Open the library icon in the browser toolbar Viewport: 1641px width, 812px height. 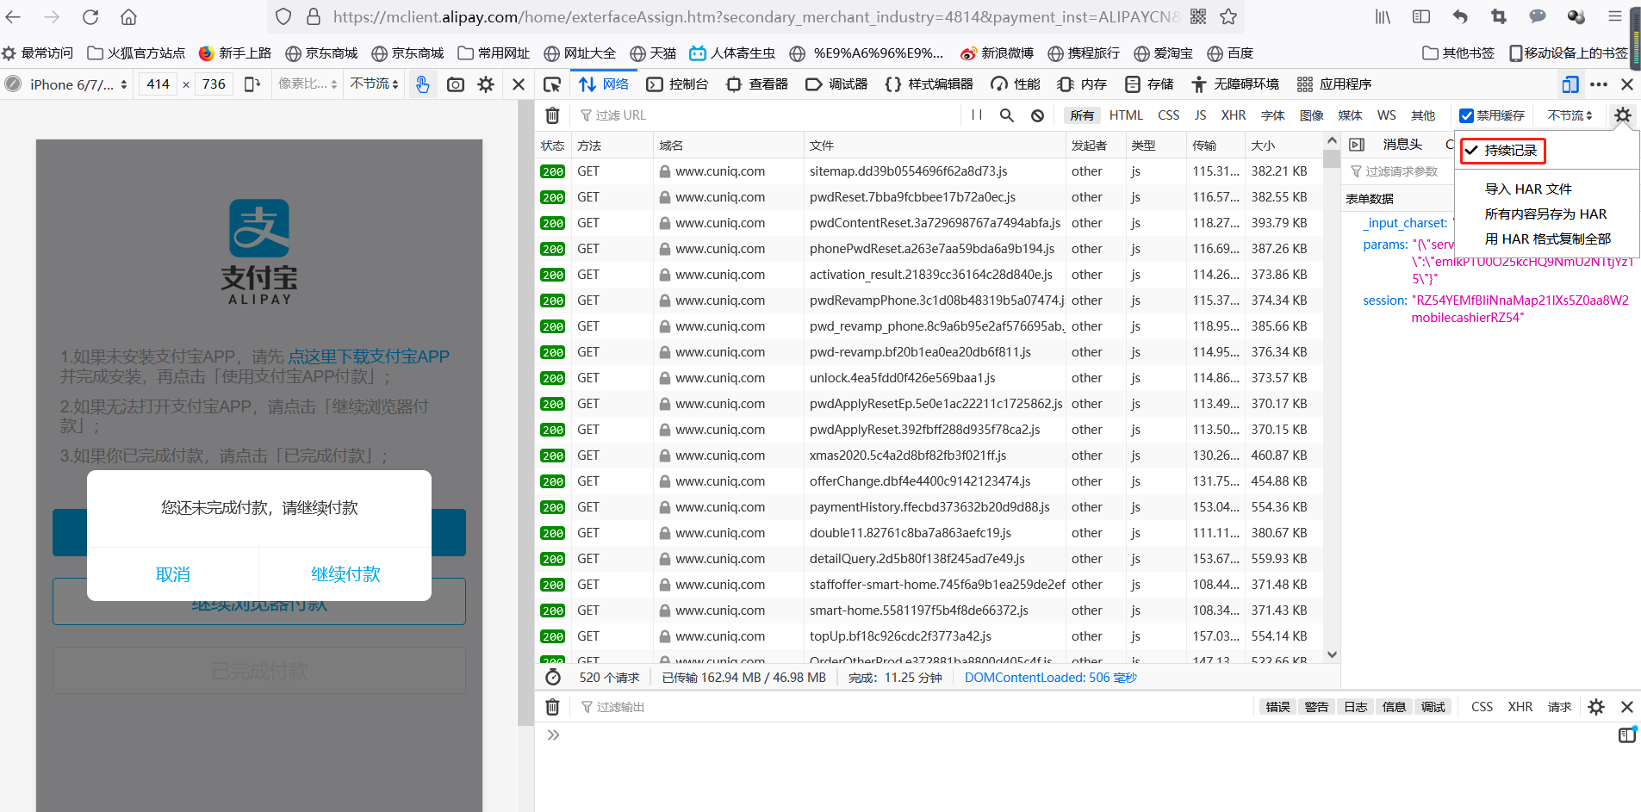1383,16
